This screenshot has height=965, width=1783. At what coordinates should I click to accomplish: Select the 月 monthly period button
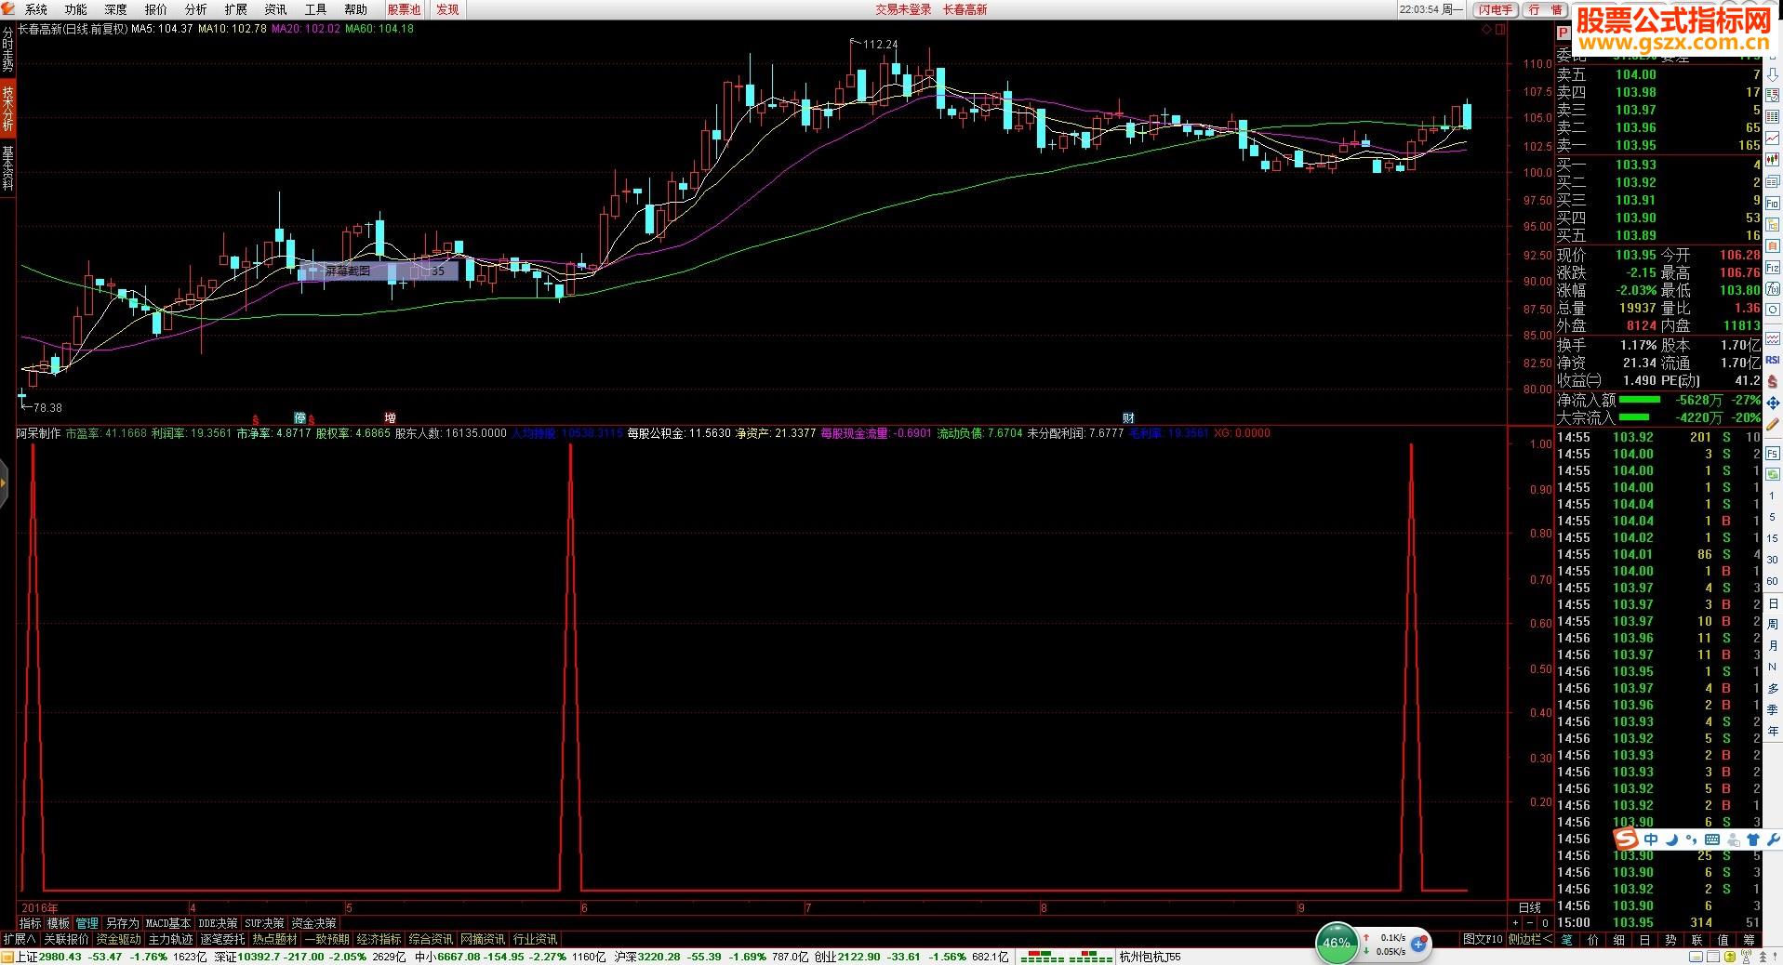tap(1773, 645)
